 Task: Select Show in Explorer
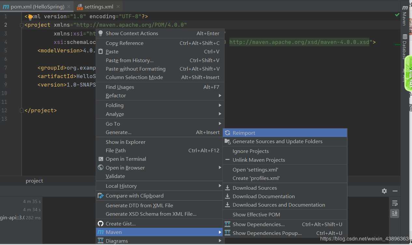point(159,142)
